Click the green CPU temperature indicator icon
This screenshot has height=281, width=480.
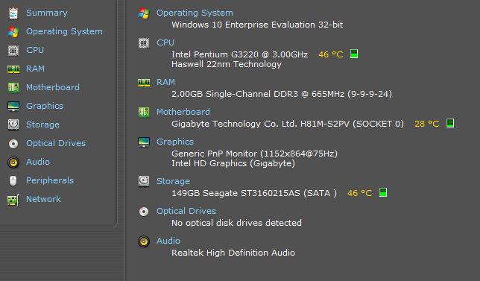[x=354, y=54]
